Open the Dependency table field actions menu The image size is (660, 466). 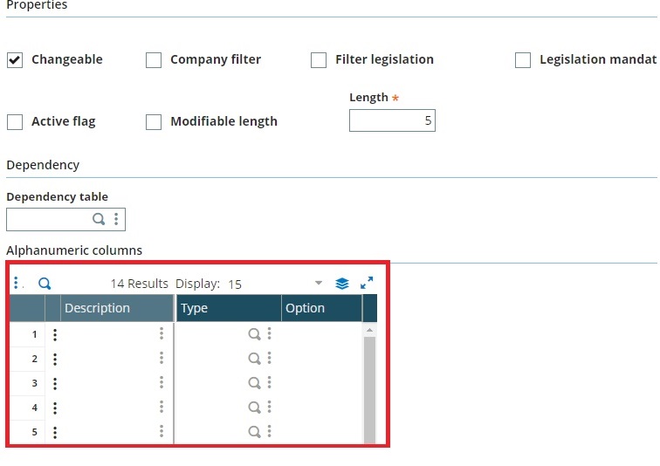[116, 219]
